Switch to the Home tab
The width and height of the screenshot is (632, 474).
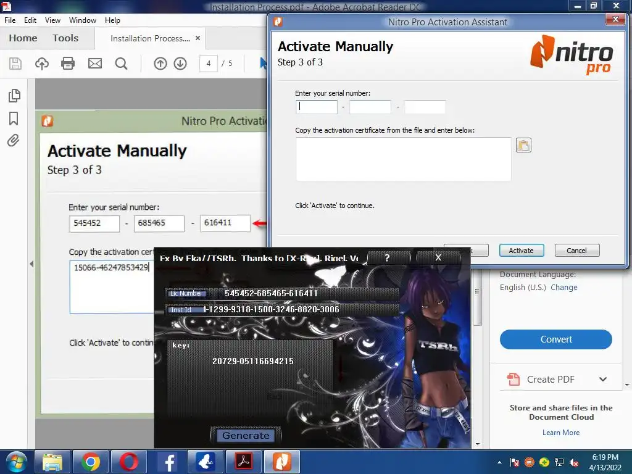tap(23, 38)
